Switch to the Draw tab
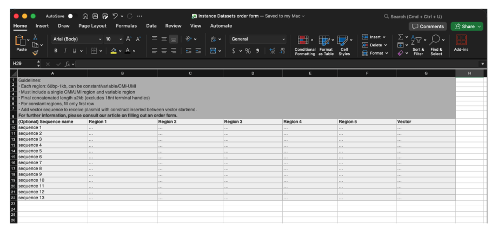Screen dimensions: 498x237 63,26
